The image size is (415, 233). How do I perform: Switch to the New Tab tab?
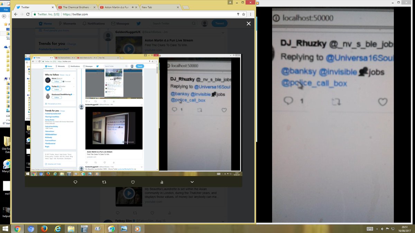click(159, 7)
